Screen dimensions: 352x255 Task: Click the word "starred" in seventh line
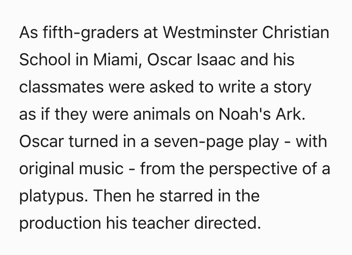coord(186,196)
